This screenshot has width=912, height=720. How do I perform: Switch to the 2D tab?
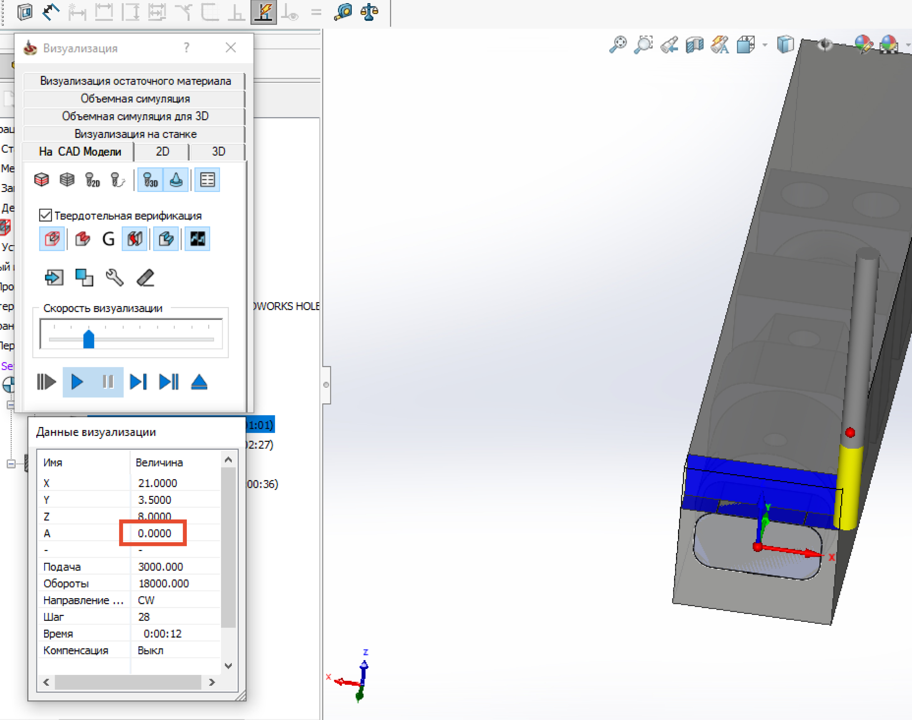pyautogui.click(x=162, y=152)
